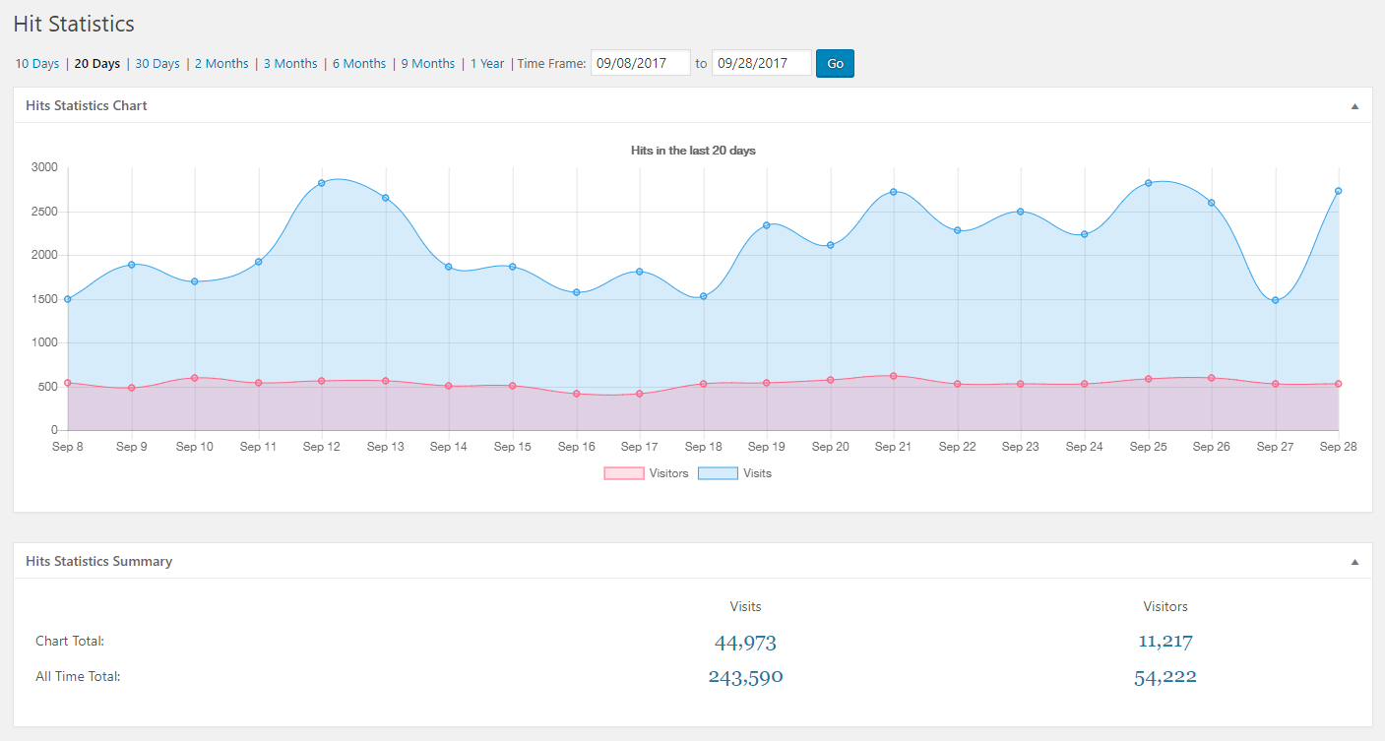Click the All Time Total visits 243,590
Viewport: 1385px width, 741px height.
coord(745,676)
